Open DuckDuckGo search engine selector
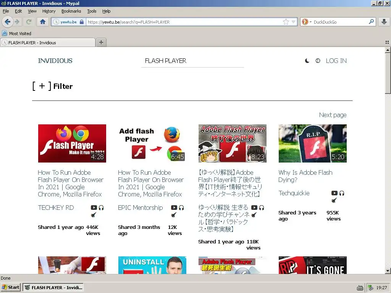The width and height of the screenshot is (391, 293). (x=307, y=22)
